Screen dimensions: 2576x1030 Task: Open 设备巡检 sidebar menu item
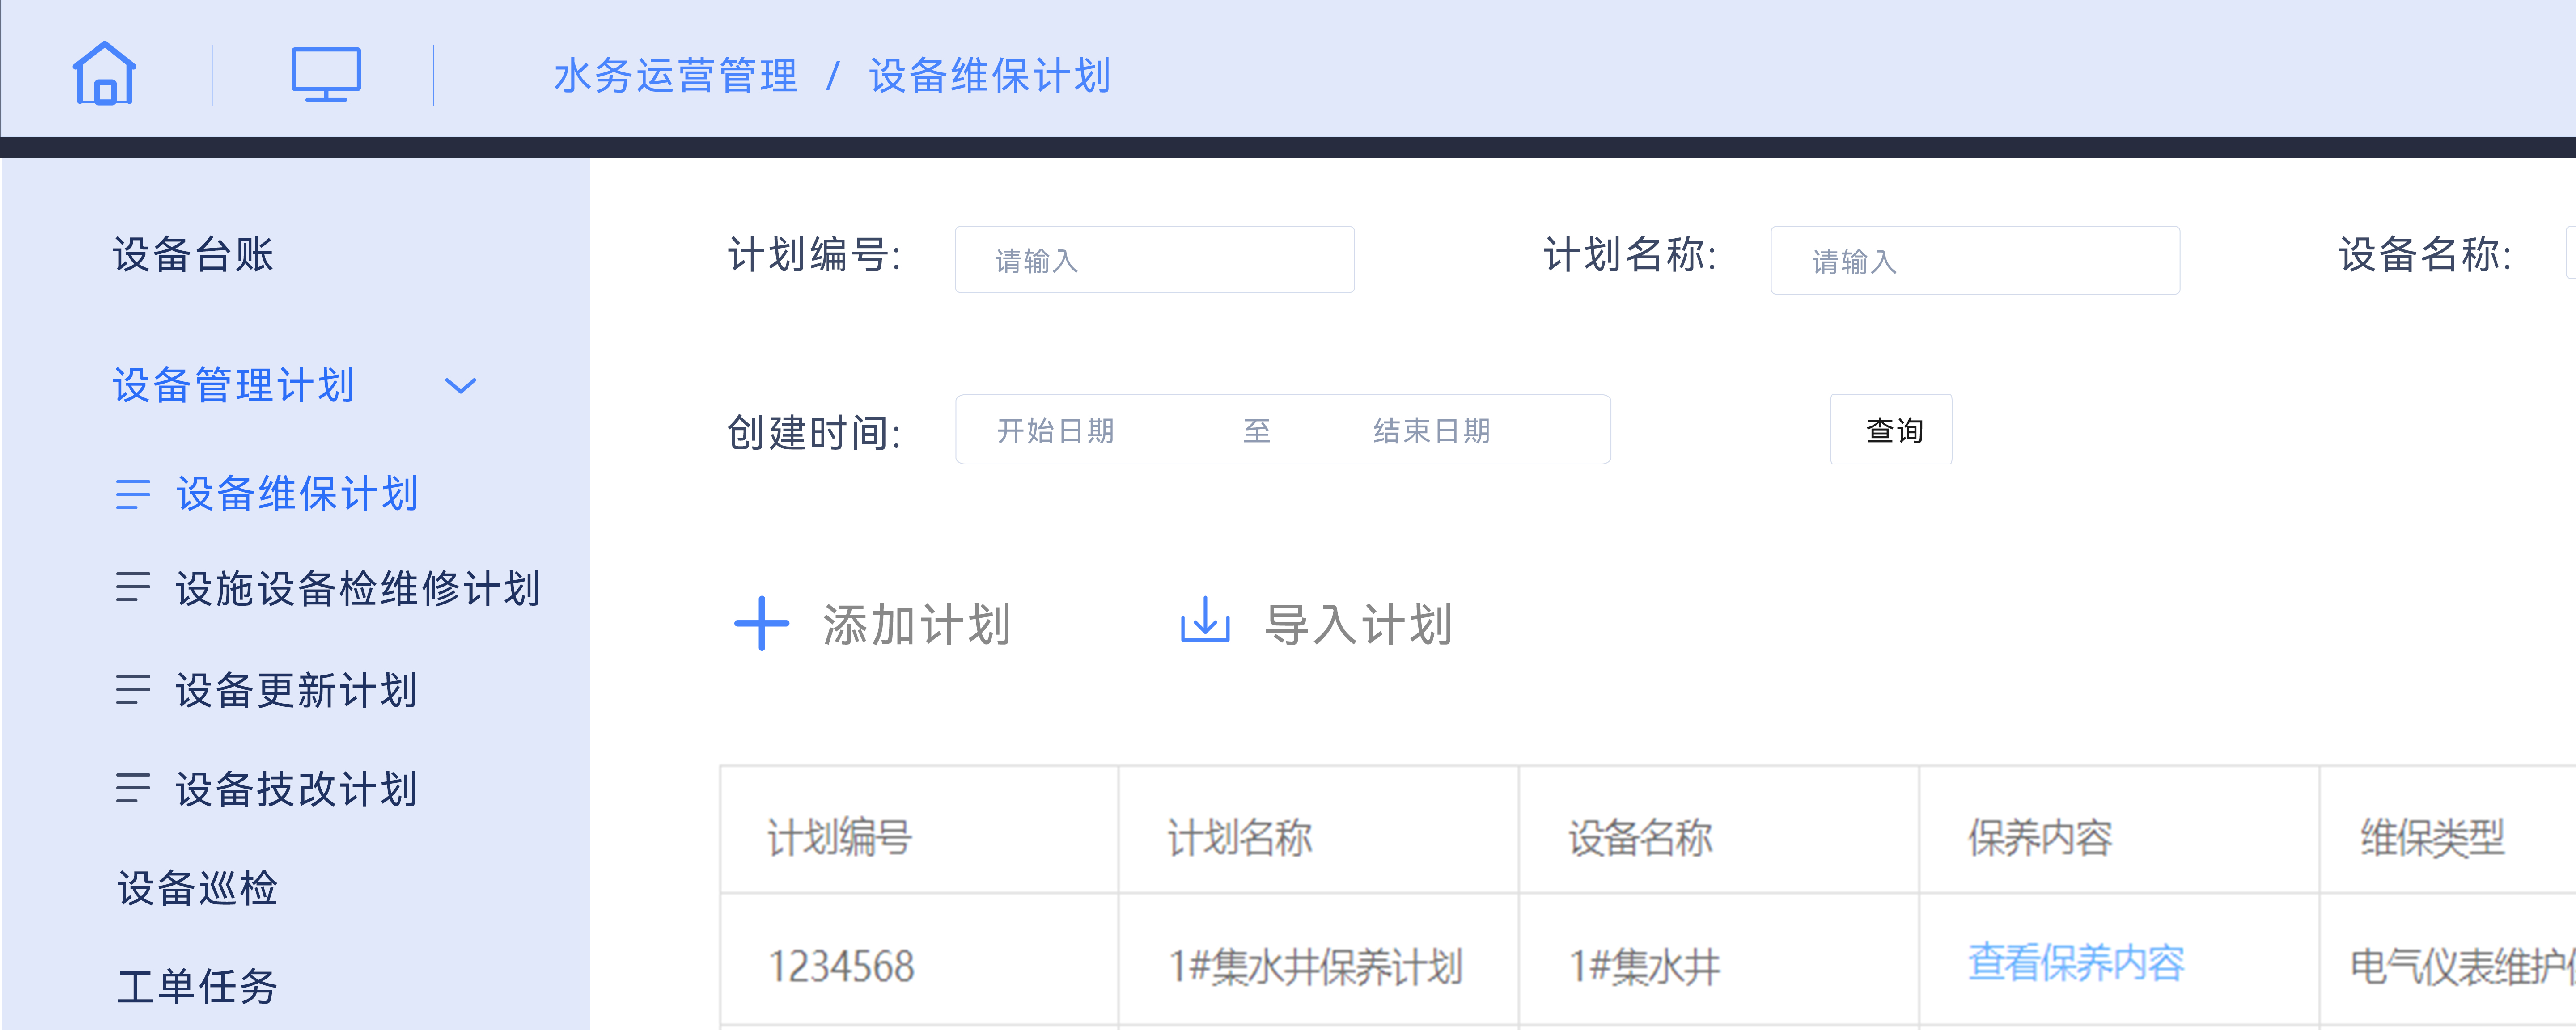(x=197, y=888)
